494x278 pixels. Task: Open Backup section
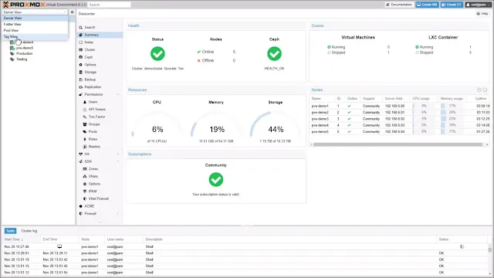(100, 80)
